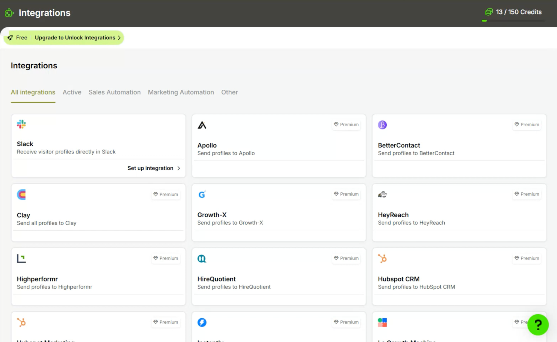Click the Slack logo icon
557x342 pixels.
click(21, 124)
